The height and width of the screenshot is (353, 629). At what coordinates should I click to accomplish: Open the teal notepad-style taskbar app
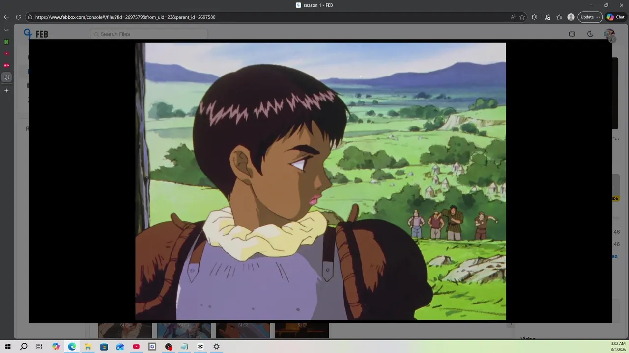tap(184, 347)
